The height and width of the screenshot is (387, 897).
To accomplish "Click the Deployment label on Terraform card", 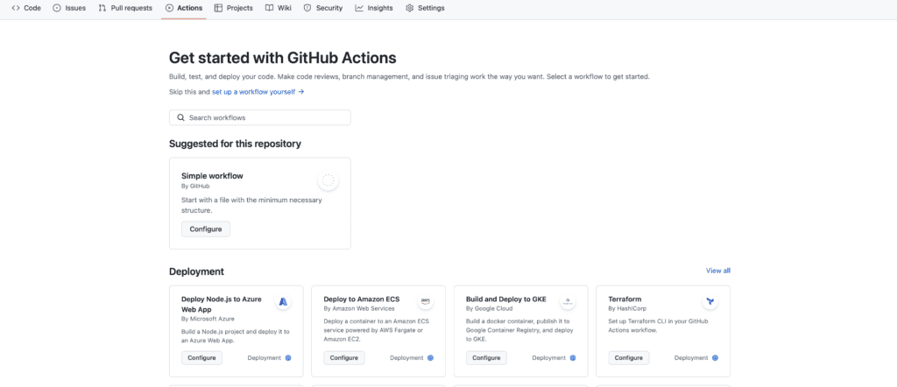I will (x=691, y=358).
